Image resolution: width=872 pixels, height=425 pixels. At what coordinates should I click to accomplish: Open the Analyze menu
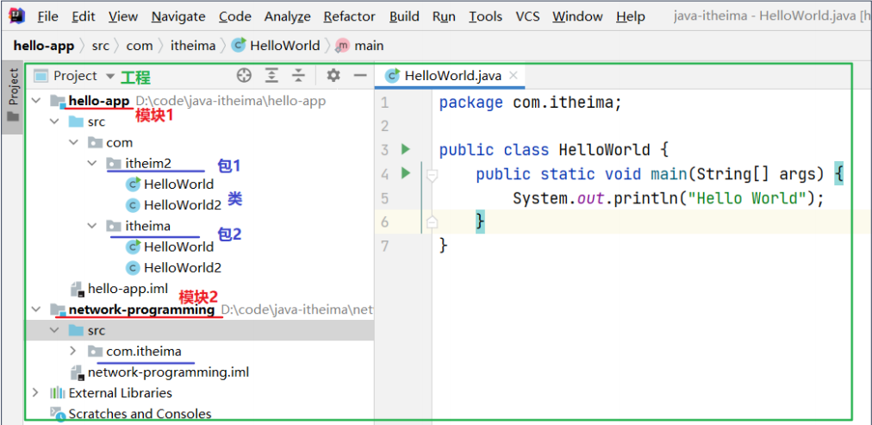(x=287, y=16)
